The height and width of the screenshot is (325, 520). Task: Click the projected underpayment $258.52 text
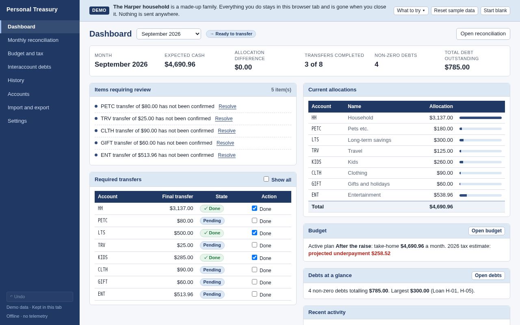pyautogui.click(x=349, y=253)
